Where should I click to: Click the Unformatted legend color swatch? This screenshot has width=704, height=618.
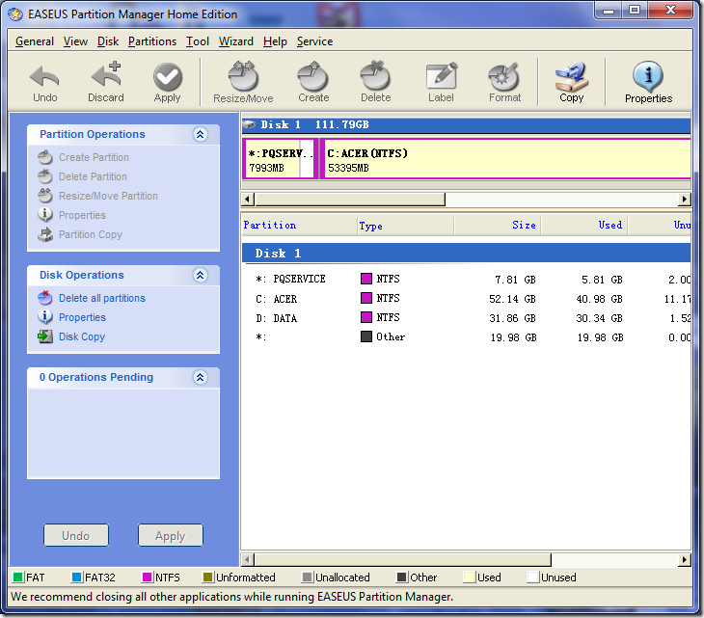click(x=208, y=578)
